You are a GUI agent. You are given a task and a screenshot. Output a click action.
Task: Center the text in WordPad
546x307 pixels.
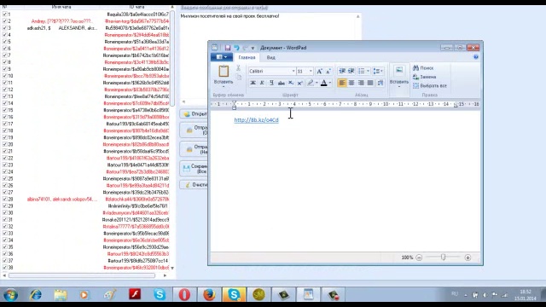[x=351, y=83]
